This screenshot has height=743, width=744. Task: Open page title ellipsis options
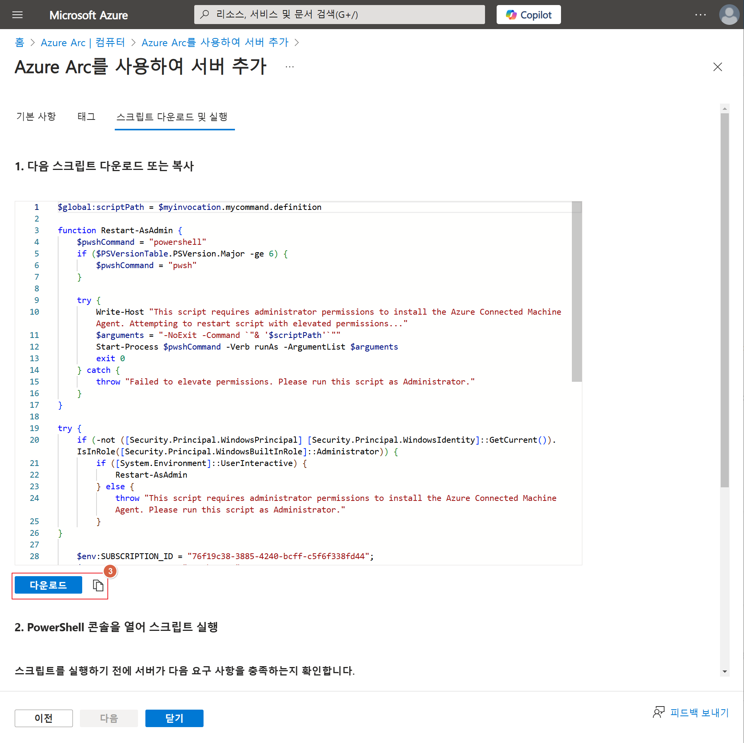290,67
